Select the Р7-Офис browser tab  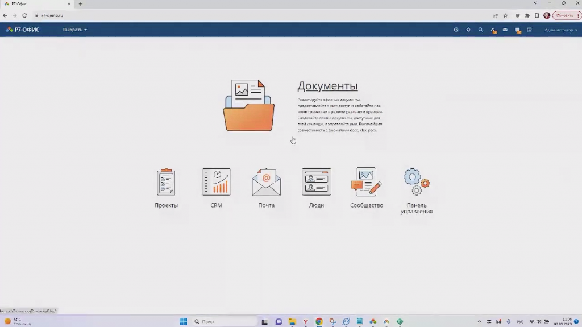37,4
